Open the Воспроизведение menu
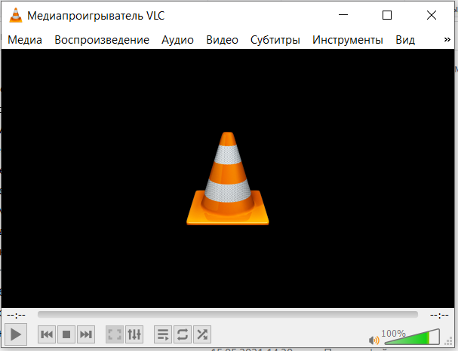458x351 pixels. [x=102, y=40]
